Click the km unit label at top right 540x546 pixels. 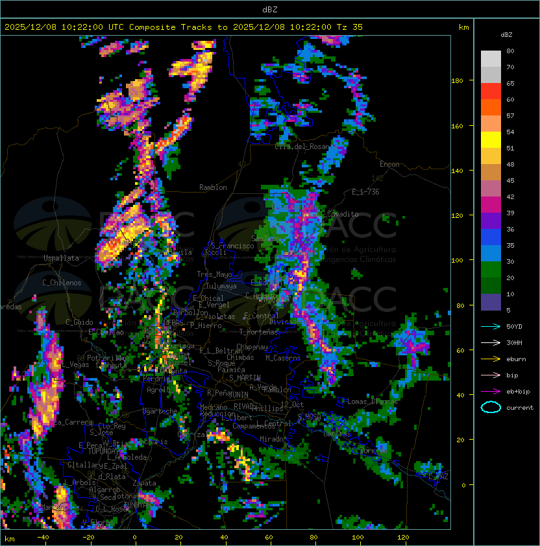[x=463, y=27]
